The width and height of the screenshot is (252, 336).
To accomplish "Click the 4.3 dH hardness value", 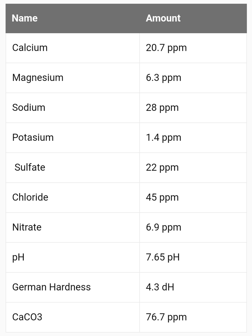I will pos(160,287).
